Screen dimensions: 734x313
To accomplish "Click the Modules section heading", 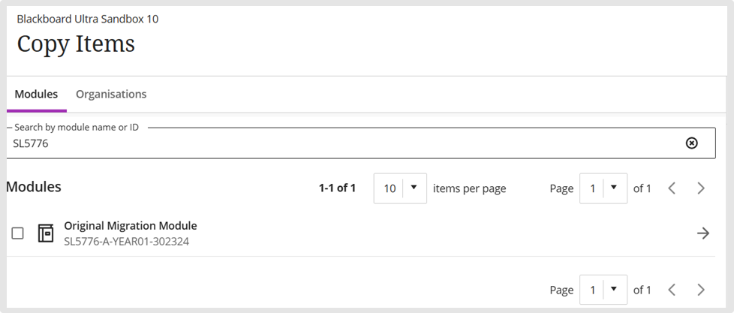I will 34,187.
